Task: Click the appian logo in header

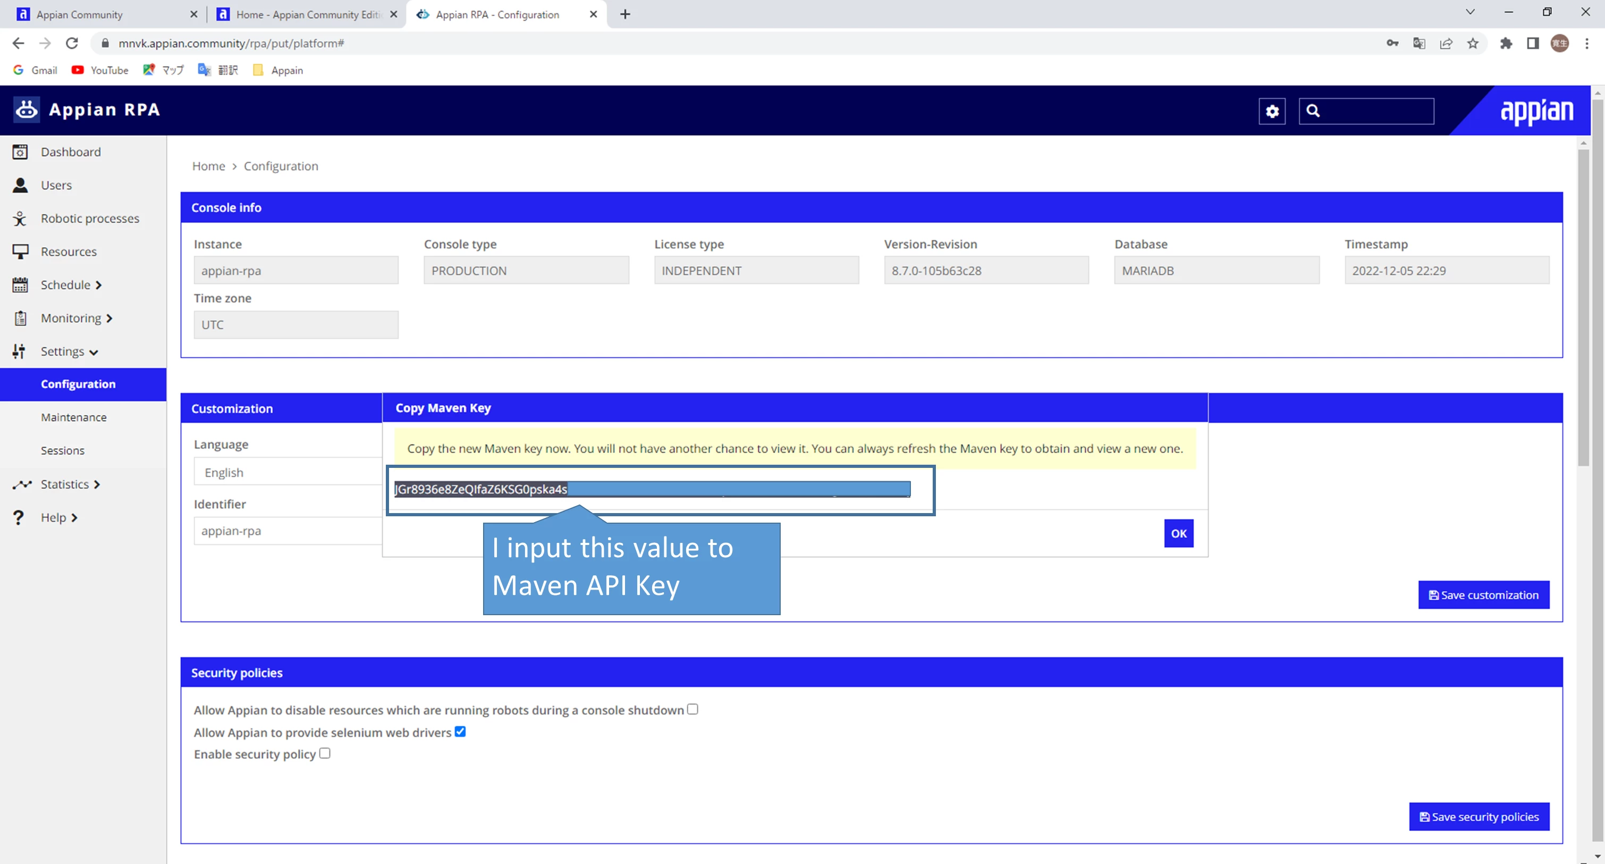Action: (x=1536, y=112)
